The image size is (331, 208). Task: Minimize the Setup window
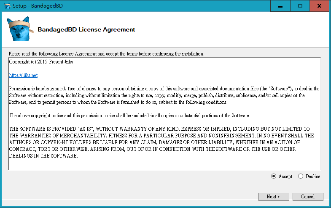click(280, 6)
